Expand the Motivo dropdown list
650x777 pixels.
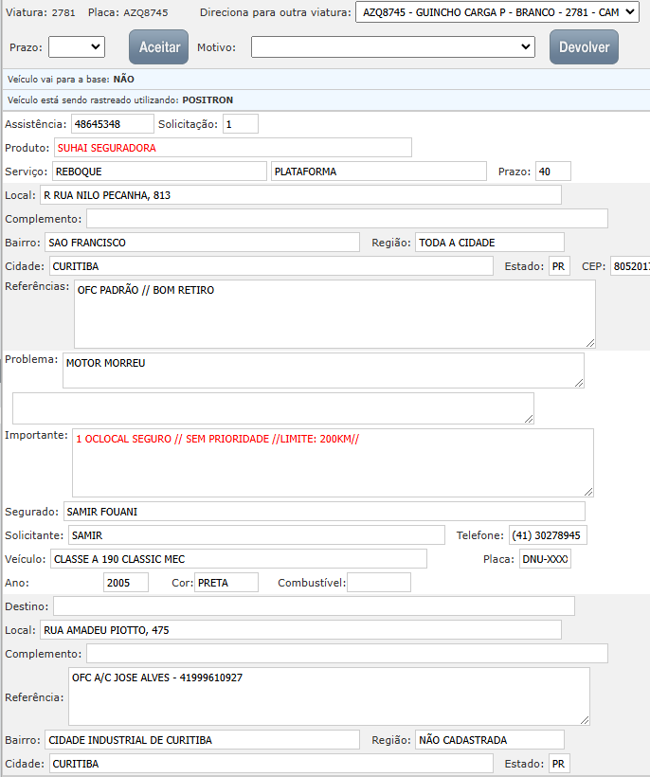(393, 46)
